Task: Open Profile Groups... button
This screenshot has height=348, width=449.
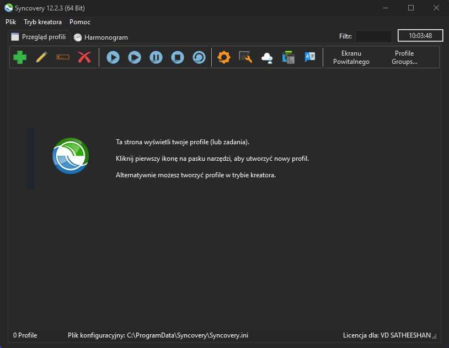Action: pyautogui.click(x=404, y=57)
